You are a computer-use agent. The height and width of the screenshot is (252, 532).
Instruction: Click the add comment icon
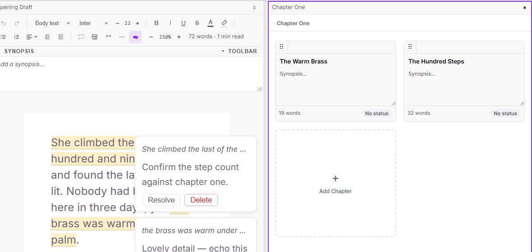[81, 37]
